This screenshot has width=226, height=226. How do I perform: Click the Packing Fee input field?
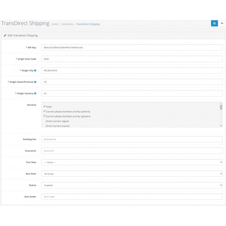[132, 139]
